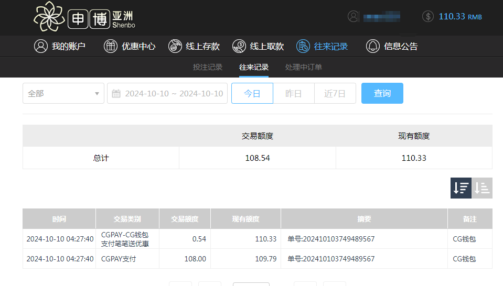Switch to the 处理中订单 tab
The image size is (503, 286).
[x=304, y=67]
